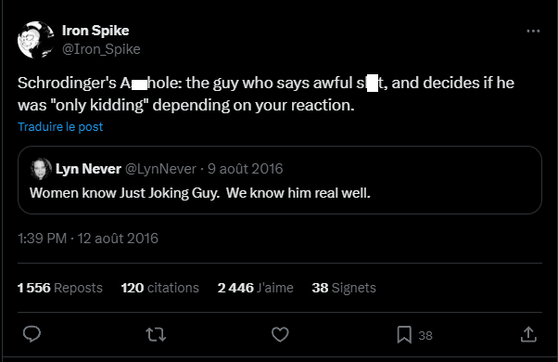Click Iron Spike's profile avatar
558x362 pixels.
click(x=35, y=40)
